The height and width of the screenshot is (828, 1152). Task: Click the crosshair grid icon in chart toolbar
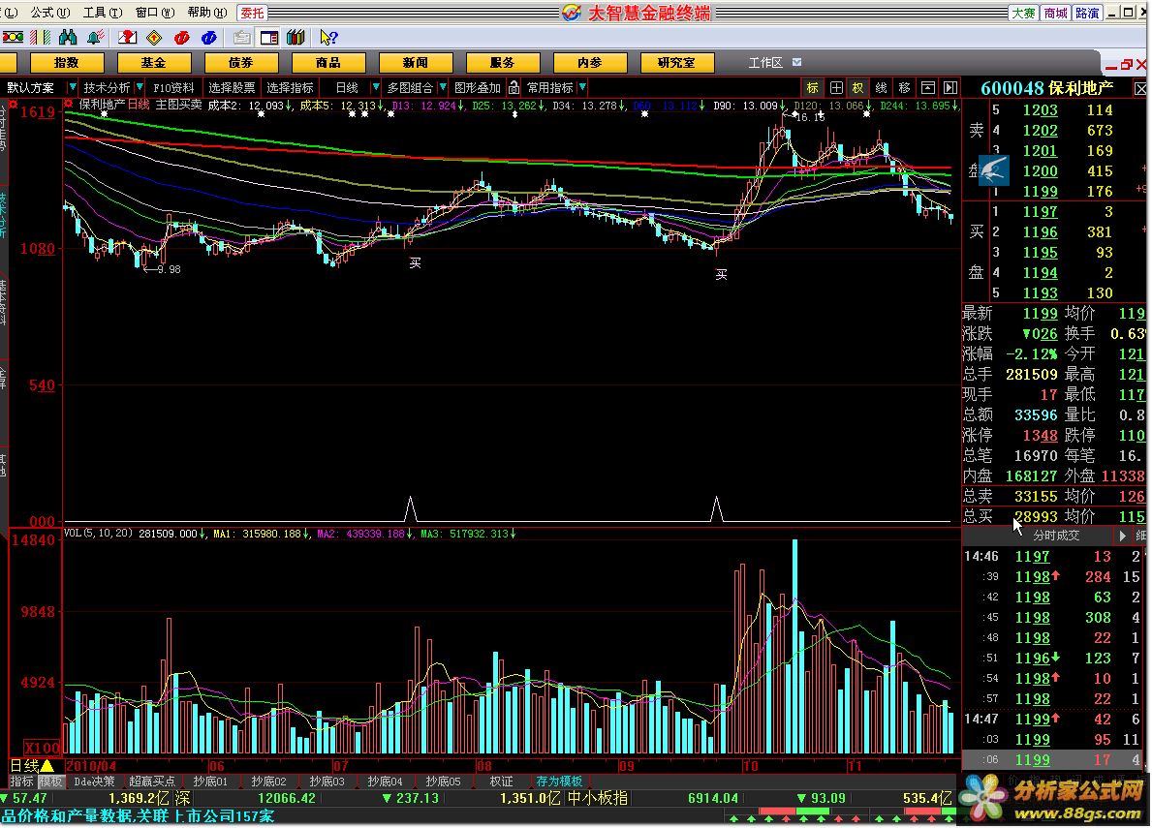836,88
